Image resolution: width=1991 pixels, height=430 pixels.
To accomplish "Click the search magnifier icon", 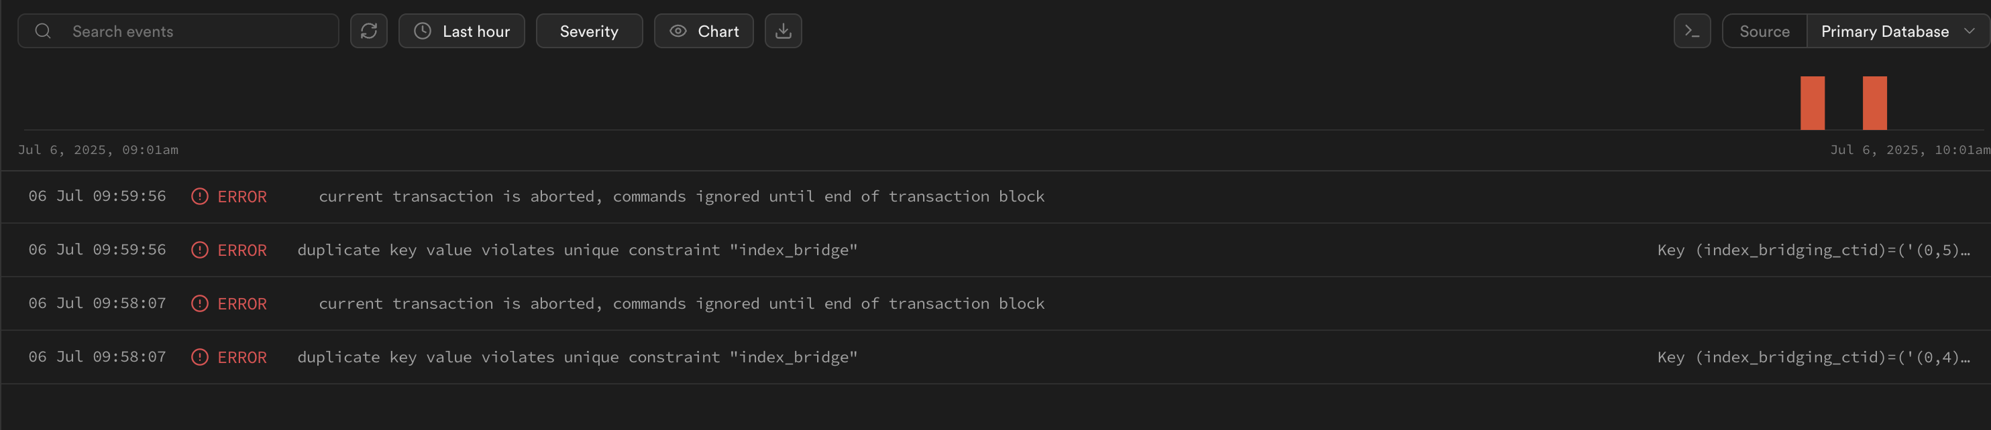I will click(44, 31).
